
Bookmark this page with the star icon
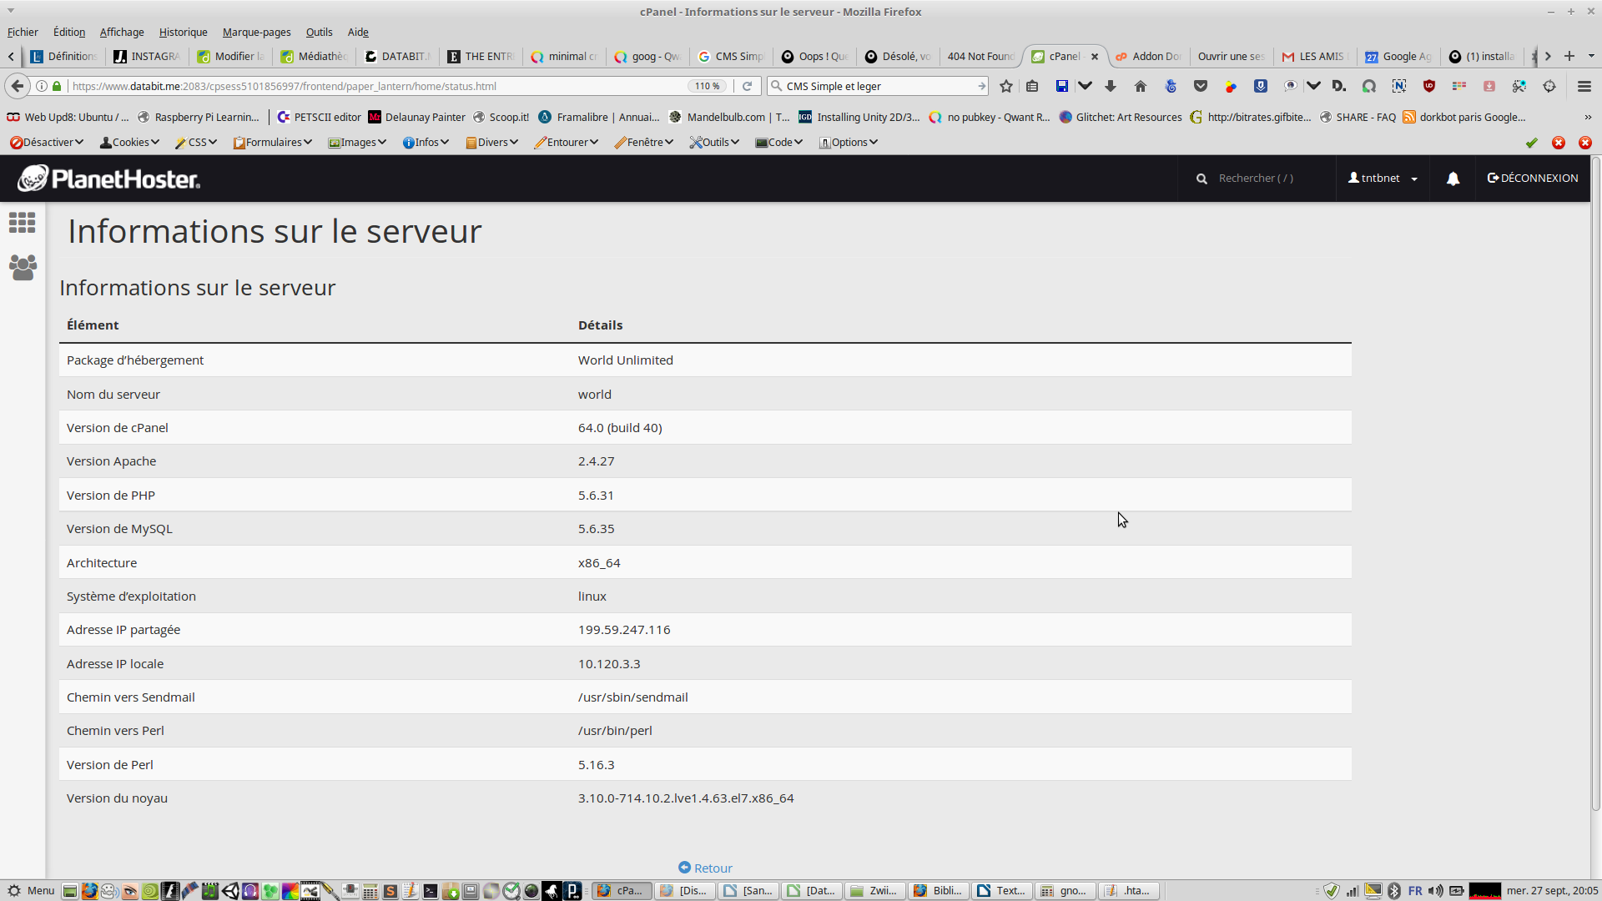[x=1006, y=86]
